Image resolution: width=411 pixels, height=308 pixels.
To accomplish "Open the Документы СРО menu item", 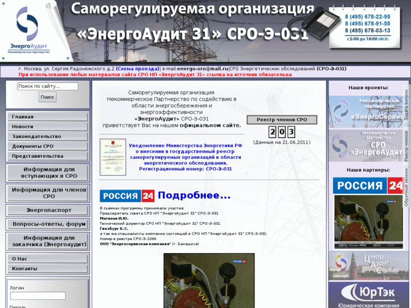I will point(47,146).
